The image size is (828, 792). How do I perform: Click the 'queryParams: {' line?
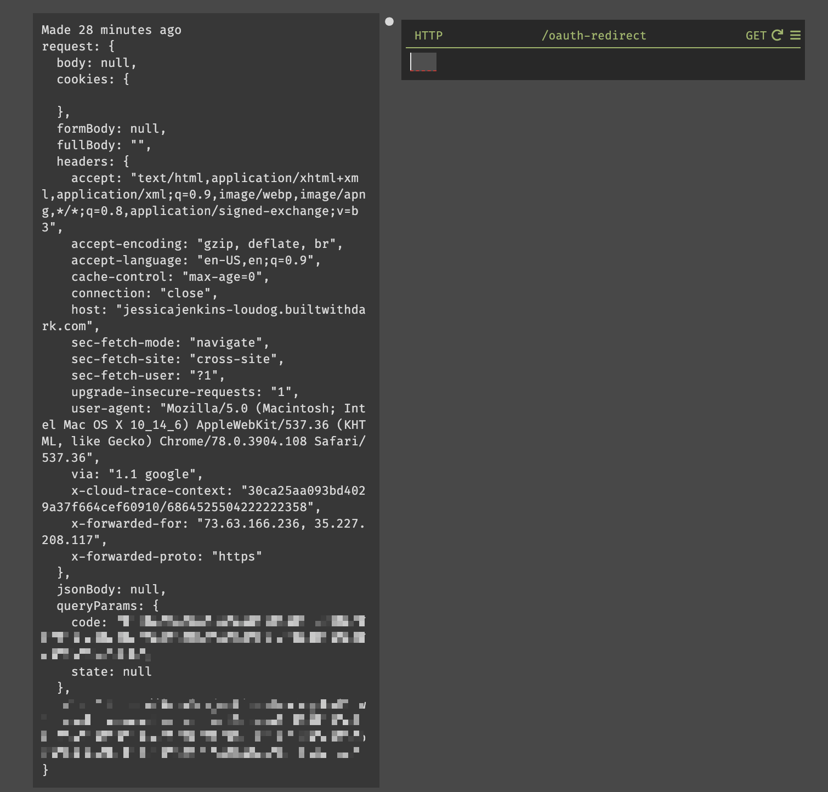pos(108,606)
